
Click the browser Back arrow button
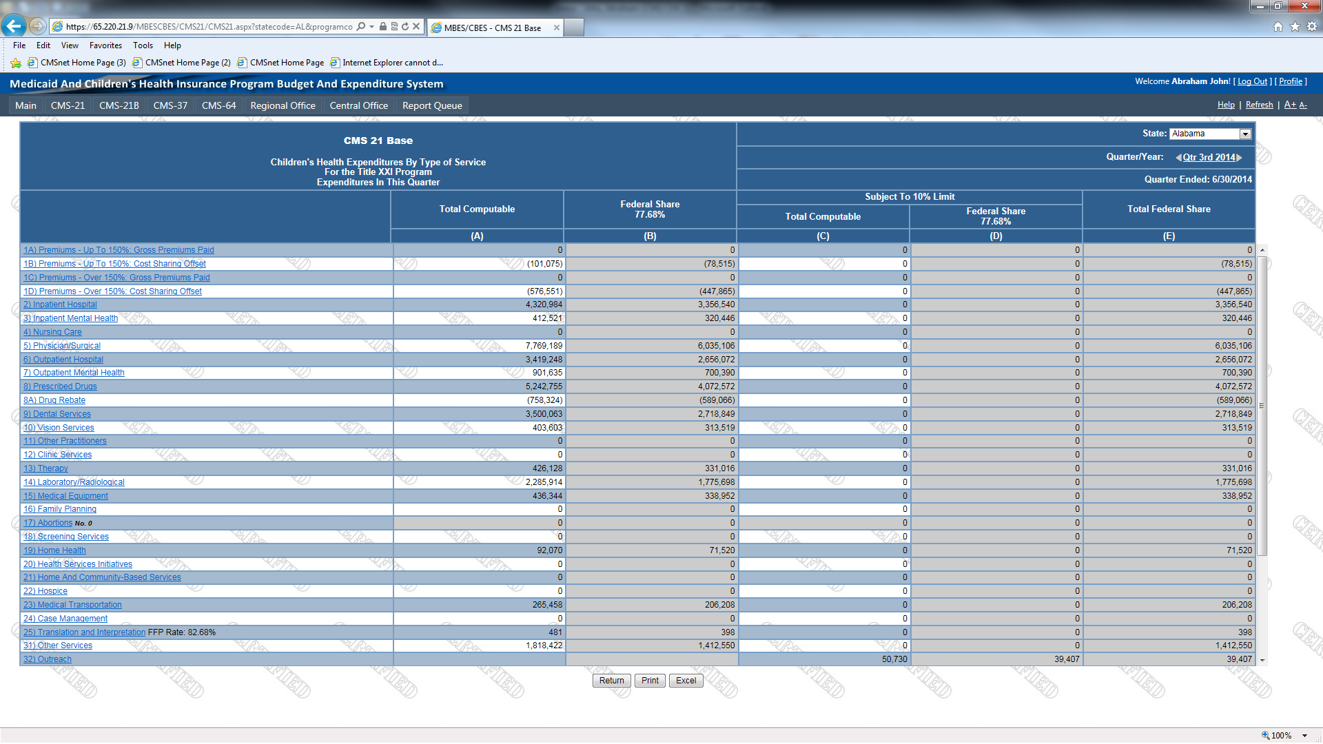coord(14,26)
